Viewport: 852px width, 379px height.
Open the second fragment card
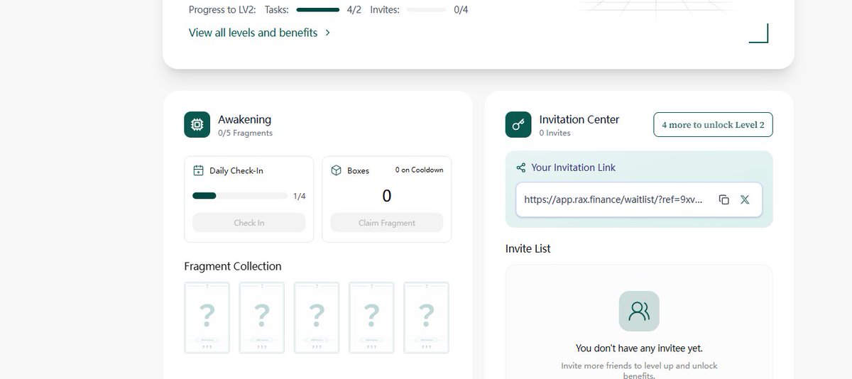262,318
